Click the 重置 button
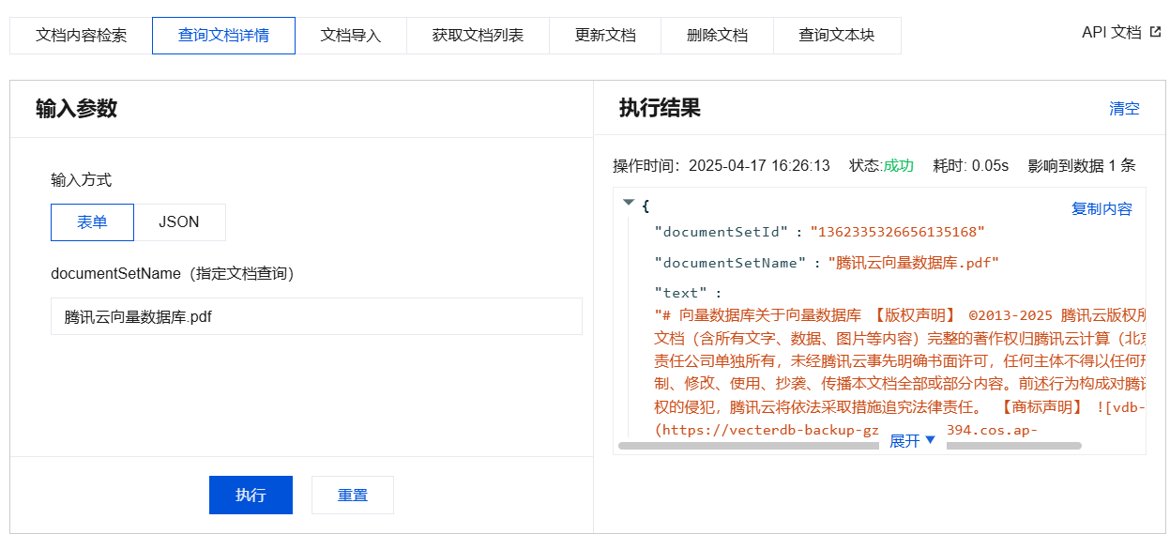 pyautogui.click(x=353, y=496)
